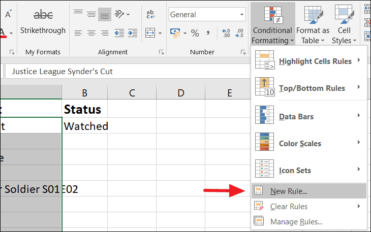The height and width of the screenshot is (232, 371).
Task: Toggle Wrap Text
Action: coord(150,14)
